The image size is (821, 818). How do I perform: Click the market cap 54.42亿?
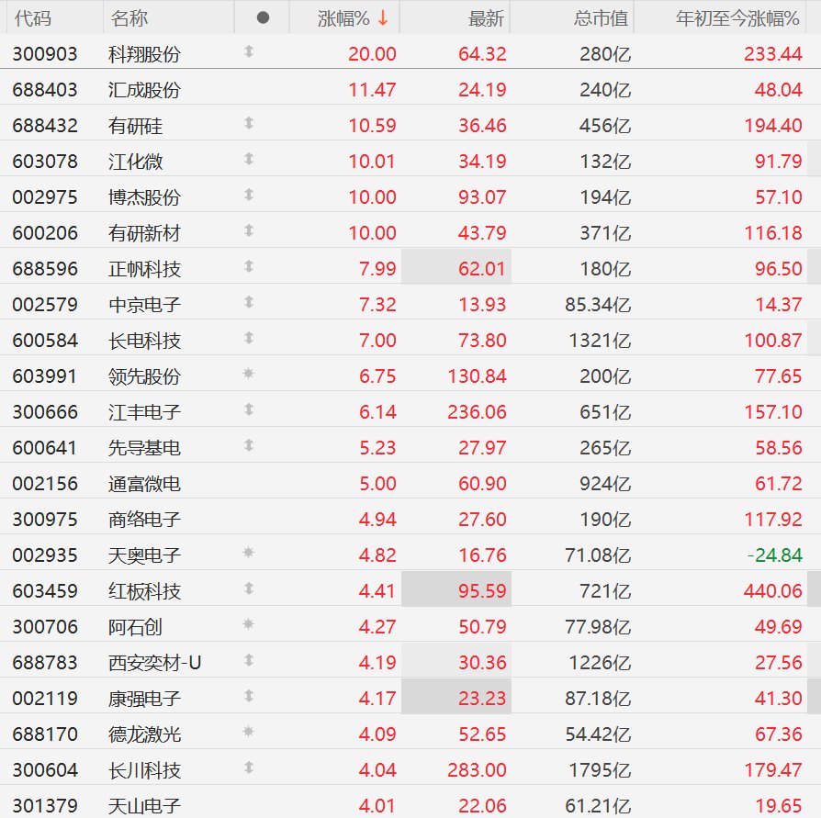(x=598, y=734)
